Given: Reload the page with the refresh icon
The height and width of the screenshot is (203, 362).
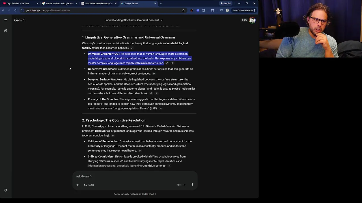Looking at the screenshot, I should [15, 10].
